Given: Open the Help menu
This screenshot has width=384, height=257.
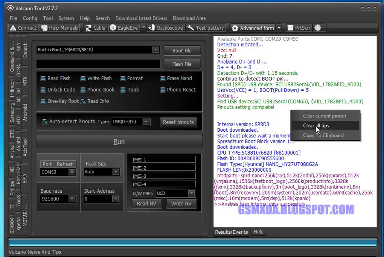Looking at the screenshot, I should tap(85, 18).
